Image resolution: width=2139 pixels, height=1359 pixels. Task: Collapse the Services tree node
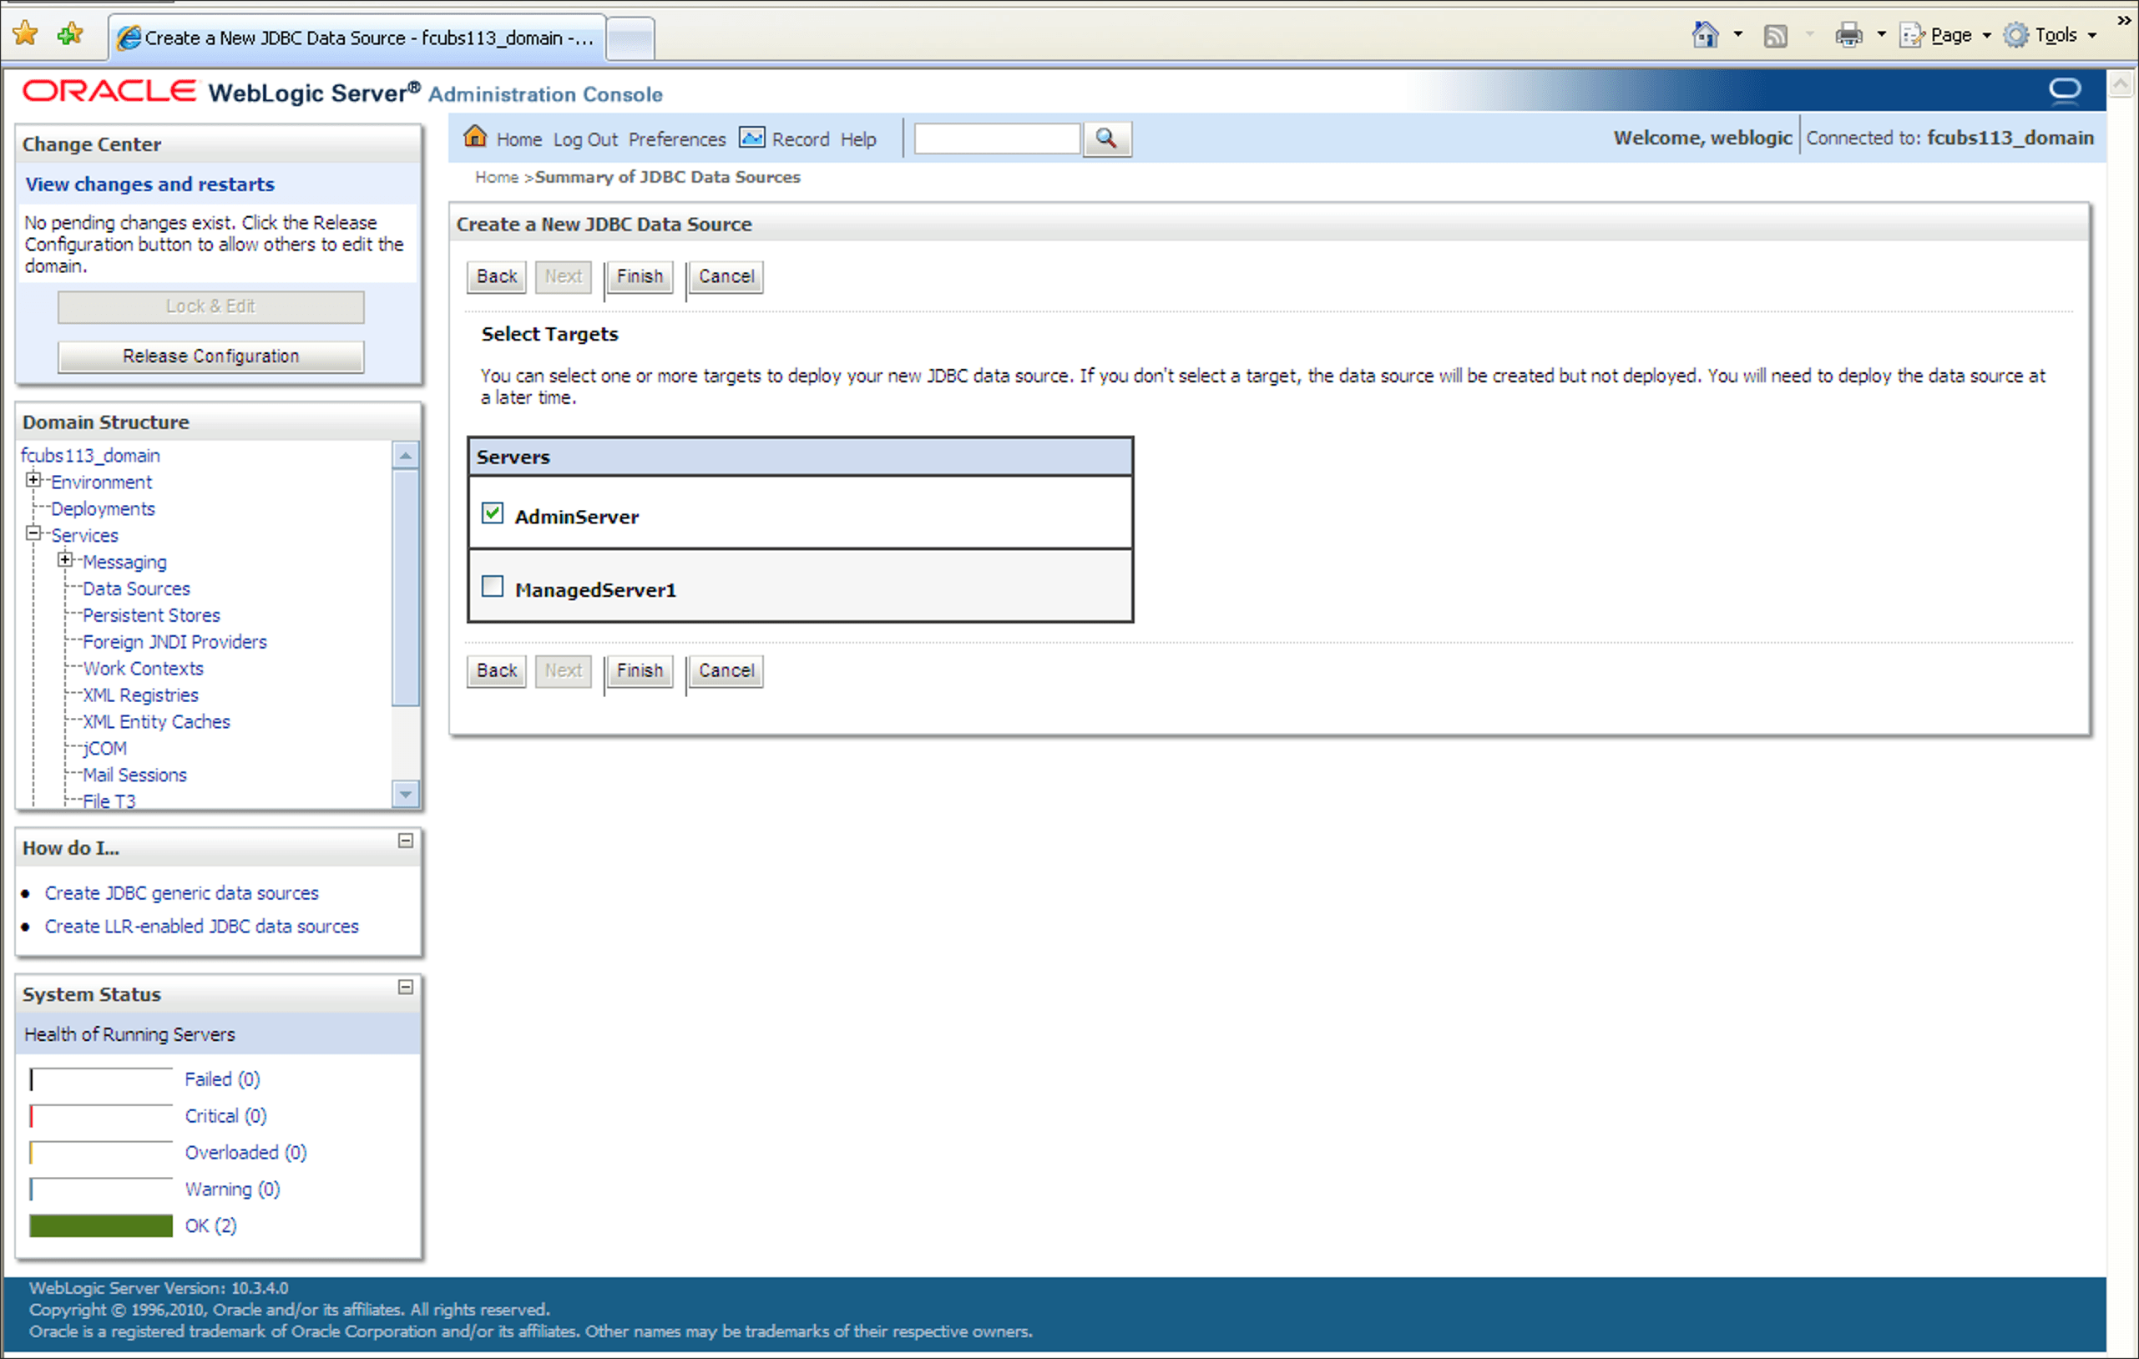click(x=33, y=533)
